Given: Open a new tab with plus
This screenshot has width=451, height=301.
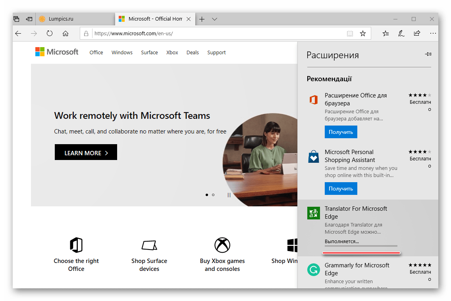Looking at the screenshot, I should [202, 19].
